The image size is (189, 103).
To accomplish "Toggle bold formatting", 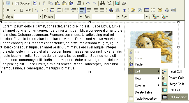I will click(x=8, y=10).
